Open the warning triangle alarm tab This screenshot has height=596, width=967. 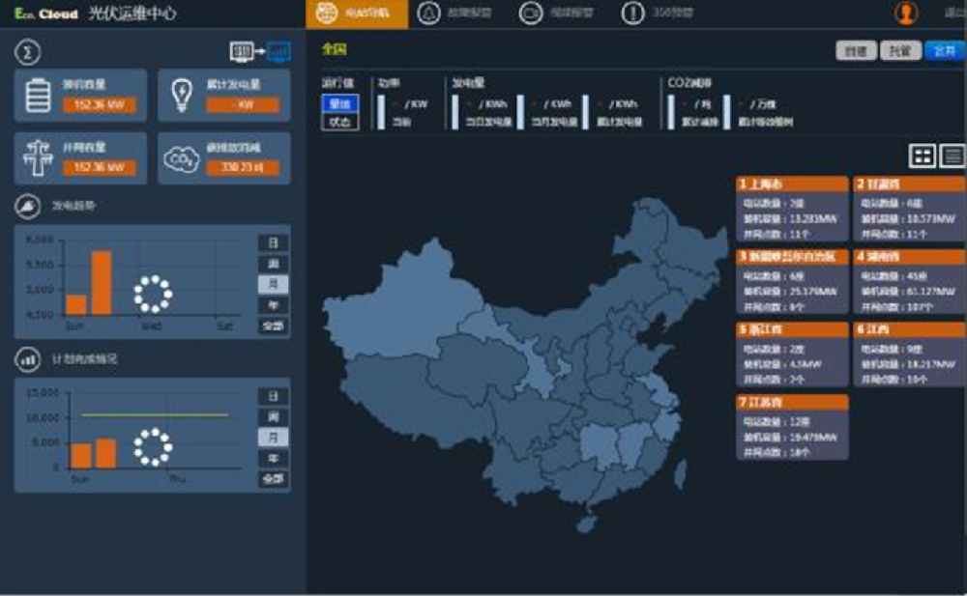click(456, 14)
